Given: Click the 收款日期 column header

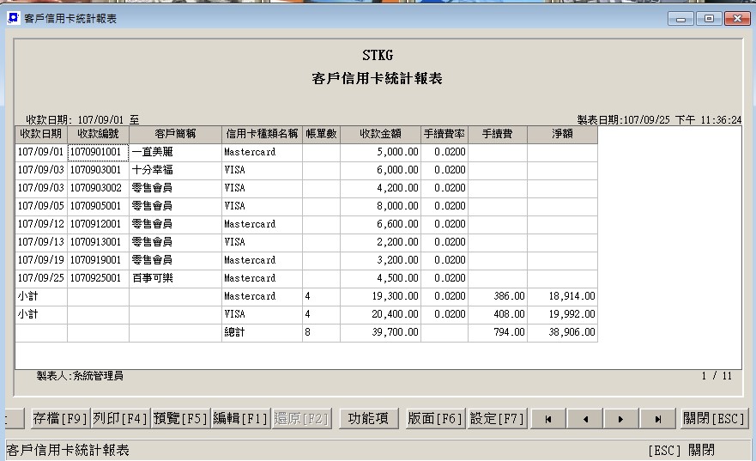Looking at the screenshot, I should [41, 134].
